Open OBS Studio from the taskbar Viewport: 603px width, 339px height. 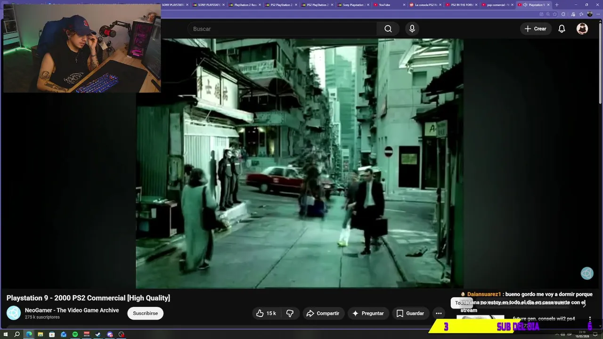pyautogui.click(x=121, y=334)
